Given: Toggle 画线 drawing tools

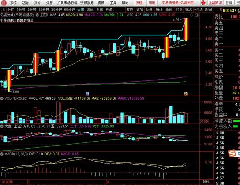Looking at the screenshot, I should click(169, 10).
